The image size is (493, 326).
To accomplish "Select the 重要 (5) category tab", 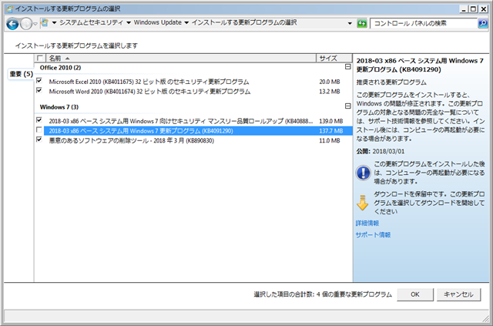I will point(21,74).
